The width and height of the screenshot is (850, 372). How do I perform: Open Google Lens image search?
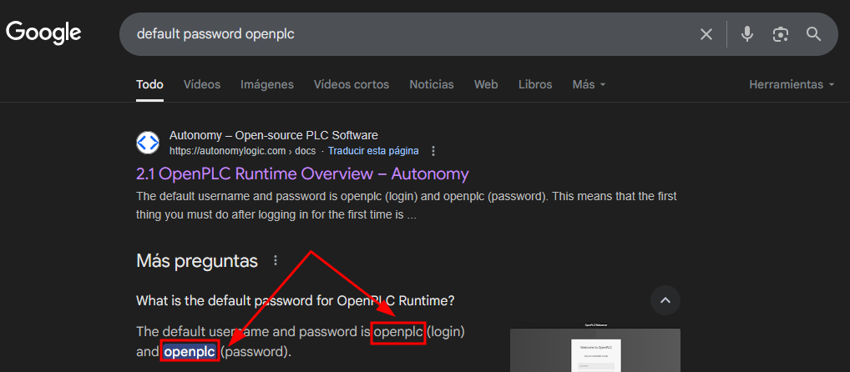(781, 34)
